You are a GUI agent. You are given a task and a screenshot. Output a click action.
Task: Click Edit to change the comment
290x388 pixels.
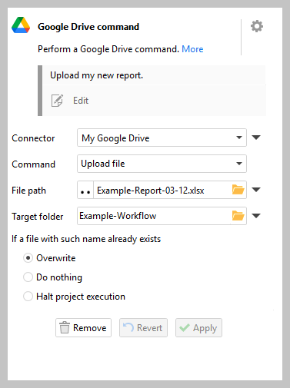point(81,101)
